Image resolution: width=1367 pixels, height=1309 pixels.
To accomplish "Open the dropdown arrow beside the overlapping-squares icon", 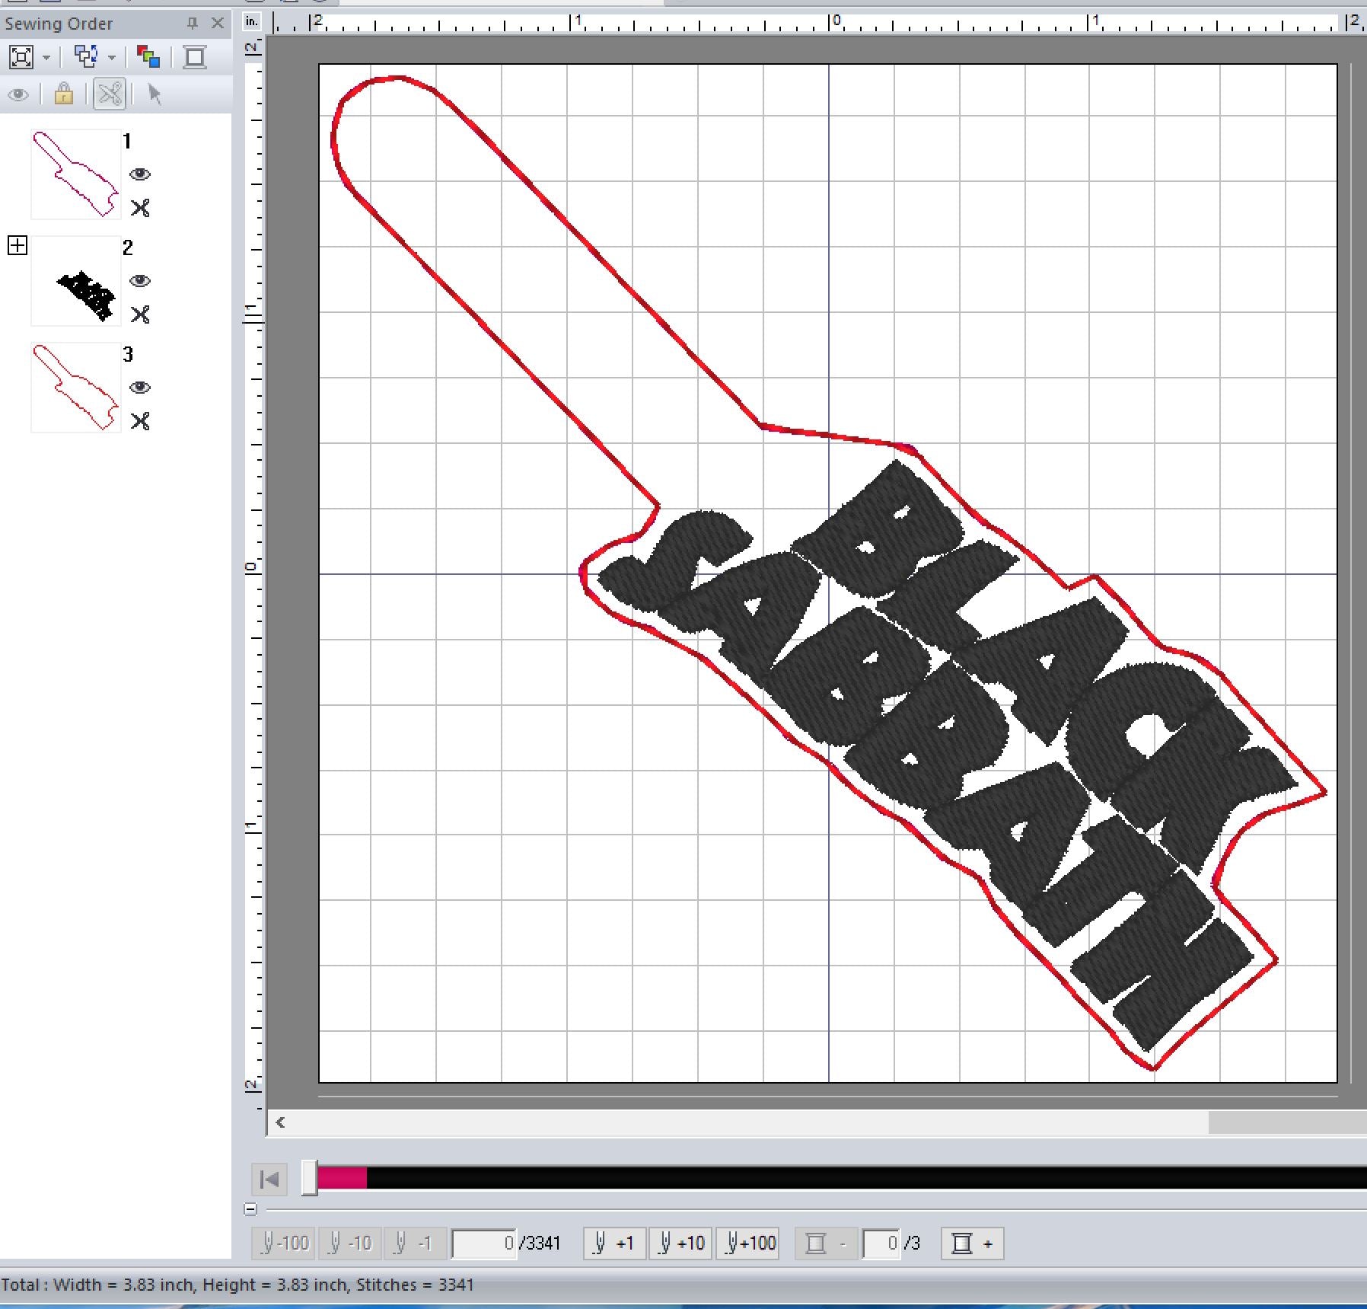I will 112,58.
